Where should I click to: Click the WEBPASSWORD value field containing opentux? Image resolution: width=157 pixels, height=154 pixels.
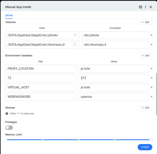[114, 97]
